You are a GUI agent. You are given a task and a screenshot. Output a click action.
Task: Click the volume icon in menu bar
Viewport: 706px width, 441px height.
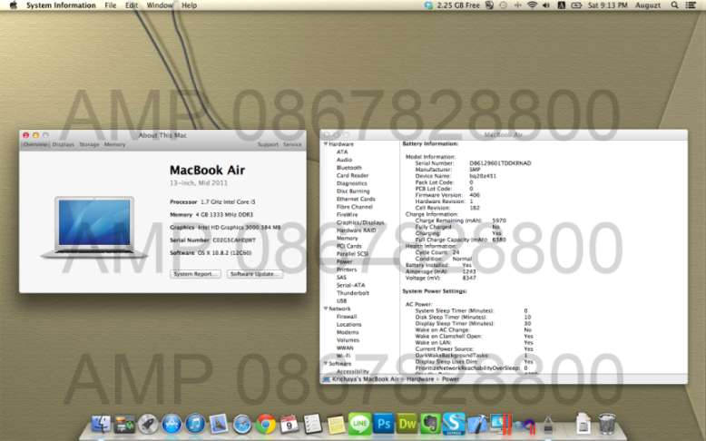pyautogui.click(x=547, y=5)
